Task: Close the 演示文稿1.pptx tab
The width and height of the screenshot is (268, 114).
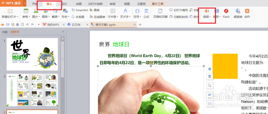Action: point(134,25)
